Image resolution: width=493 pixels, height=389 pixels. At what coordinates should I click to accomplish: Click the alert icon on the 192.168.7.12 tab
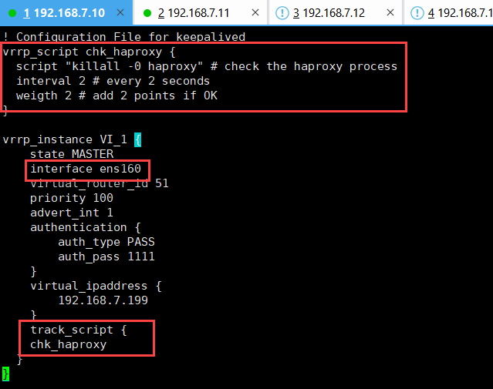282,12
